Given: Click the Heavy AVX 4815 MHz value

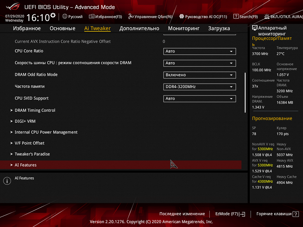Looking at the screenshot, I should coord(284,166).
